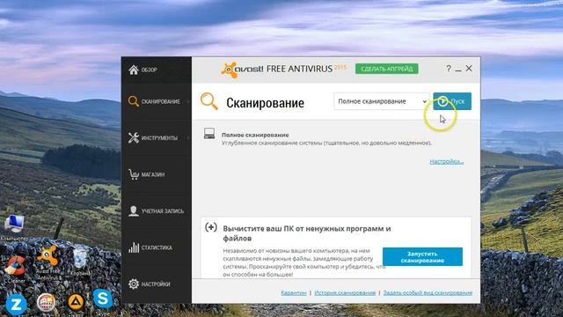Click the blue Запустить сканирование button
Screen dimensions: 563x317
(422, 256)
